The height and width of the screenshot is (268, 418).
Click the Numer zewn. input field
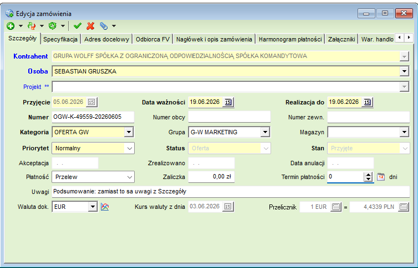pyautogui.click(x=369, y=117)
